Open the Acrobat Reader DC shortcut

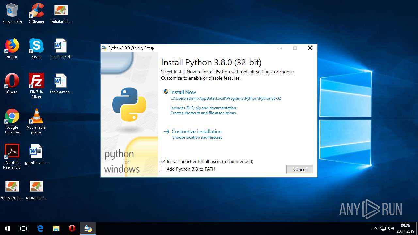12,157
